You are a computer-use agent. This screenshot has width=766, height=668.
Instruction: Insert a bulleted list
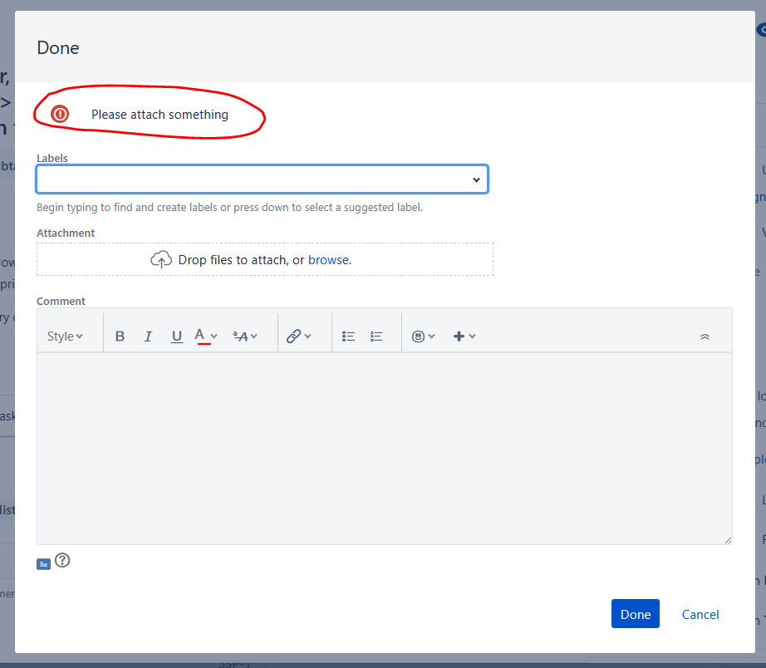coord(348,336)
